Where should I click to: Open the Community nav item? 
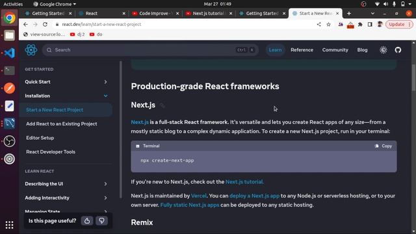335,50
